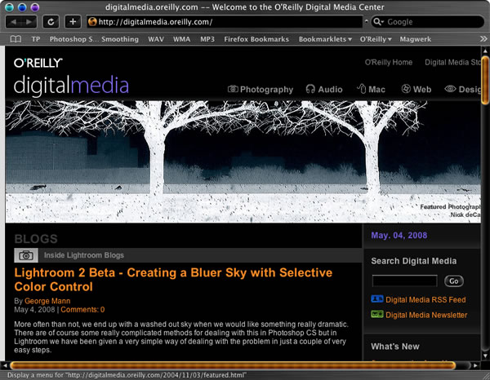Reload the page with the refresh button

[51, 22]
